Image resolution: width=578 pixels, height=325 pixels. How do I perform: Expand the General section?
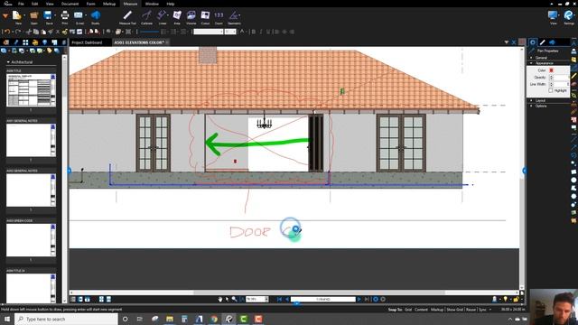coord(541,58)
